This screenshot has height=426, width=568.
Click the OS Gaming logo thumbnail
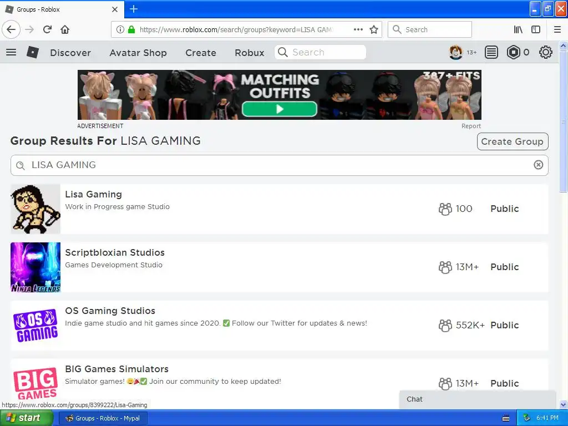click(35, 325)
